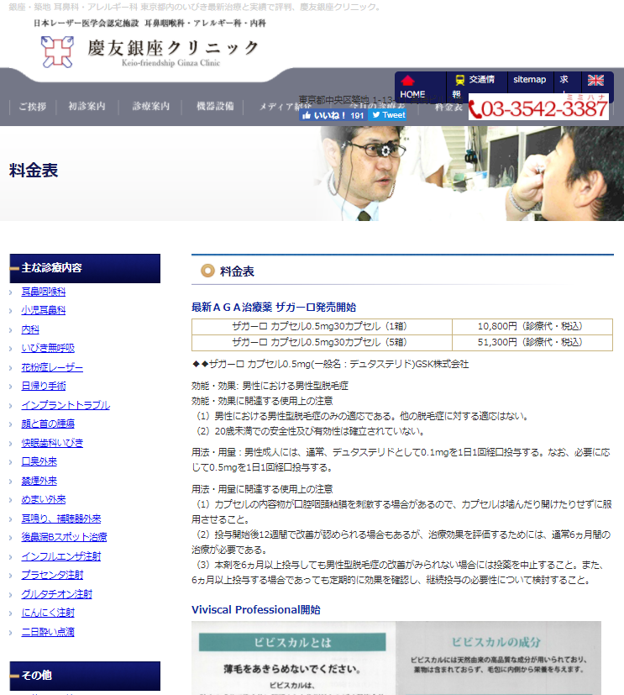624x695 pixels.
Task: Click the ビビスカルの成分 brochure image
Action: coord(498,658)
